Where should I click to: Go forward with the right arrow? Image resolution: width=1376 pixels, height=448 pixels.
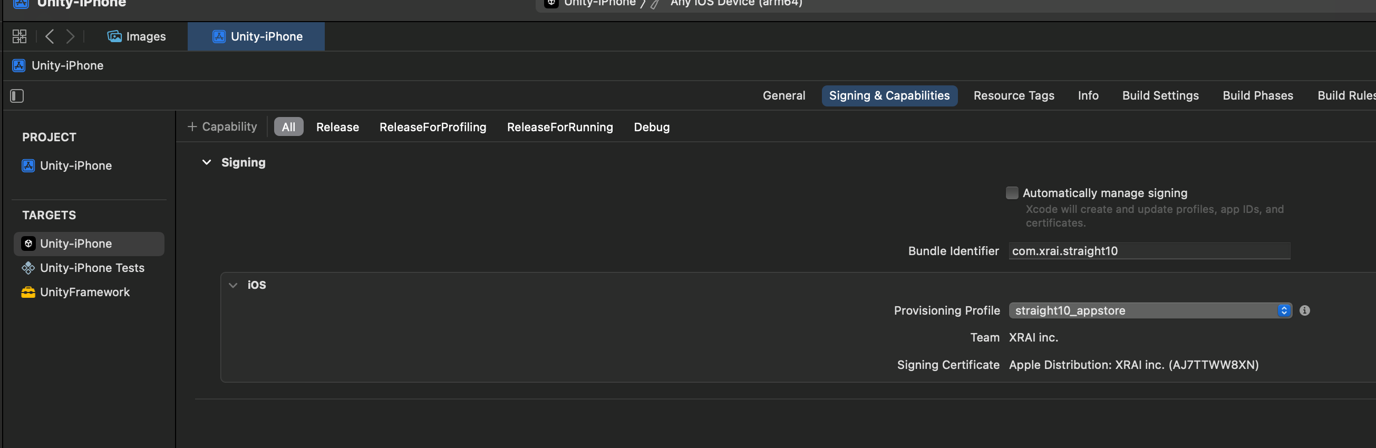[70, 36]
